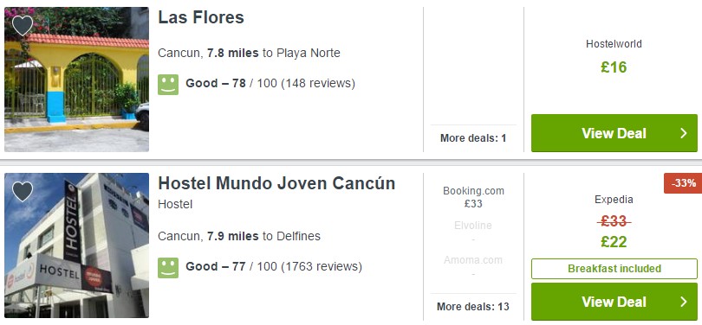Open reviews: Good – 78 / 100 (148 reviews)
The image size is (702, 325).
tap(270, 84)
